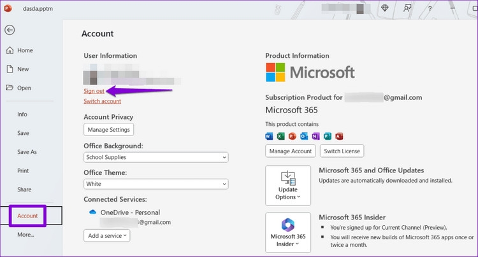This screenshot has height=257, width=478.
Task: Click the Switch account link
Action: point(102,101)
